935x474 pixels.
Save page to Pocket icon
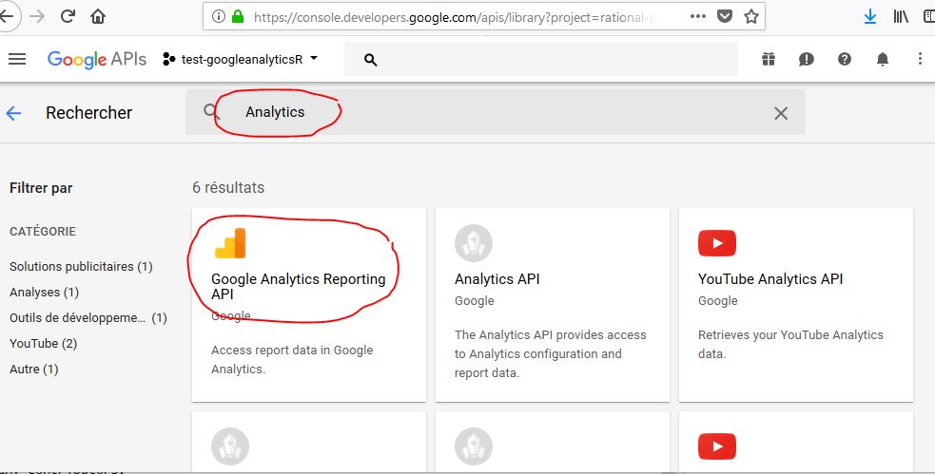pos(725,17)
